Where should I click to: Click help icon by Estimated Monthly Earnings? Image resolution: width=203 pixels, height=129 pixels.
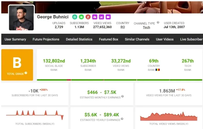(122, 96)
